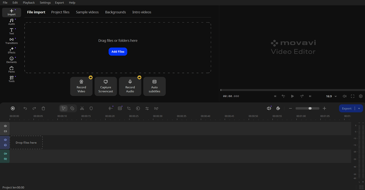Click the crop tool icon
Viewport: 365px width, 190px height.
(x=129, y=108)
